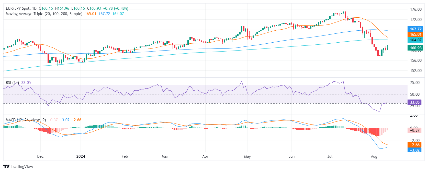Select the MACD (12, 26, close, 9) label

click(x=26, y=120)
